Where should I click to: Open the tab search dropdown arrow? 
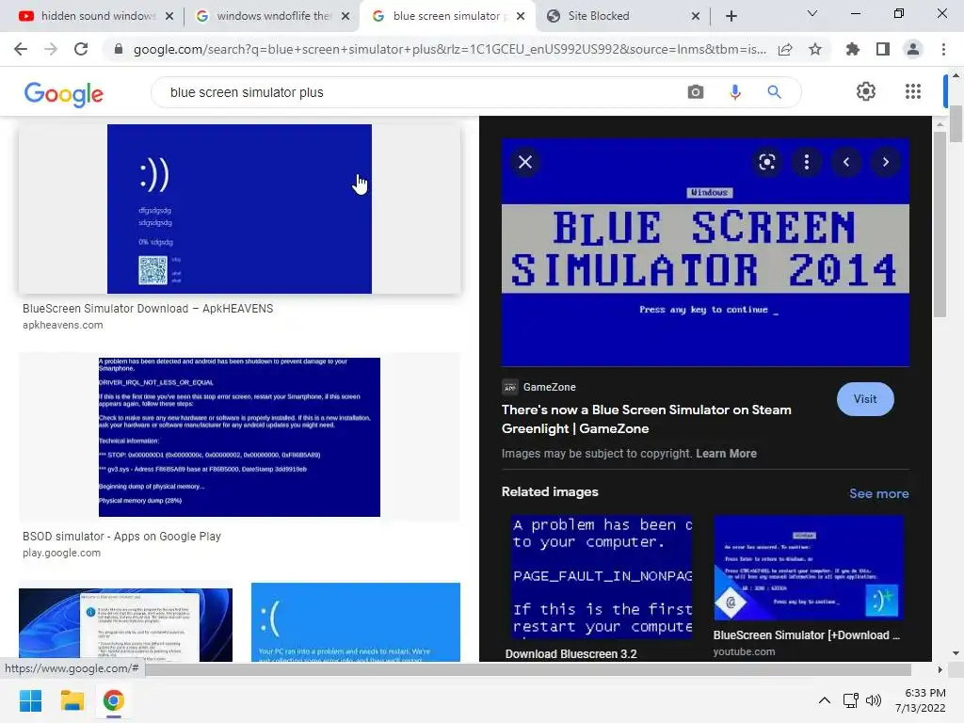pyautogui.click(x=812, y=13)
